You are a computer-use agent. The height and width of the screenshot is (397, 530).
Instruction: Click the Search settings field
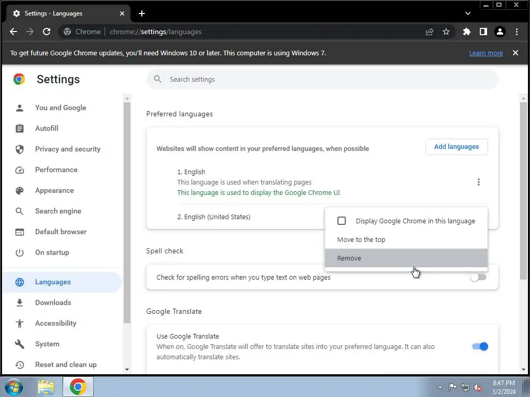[x=322, y=79]
